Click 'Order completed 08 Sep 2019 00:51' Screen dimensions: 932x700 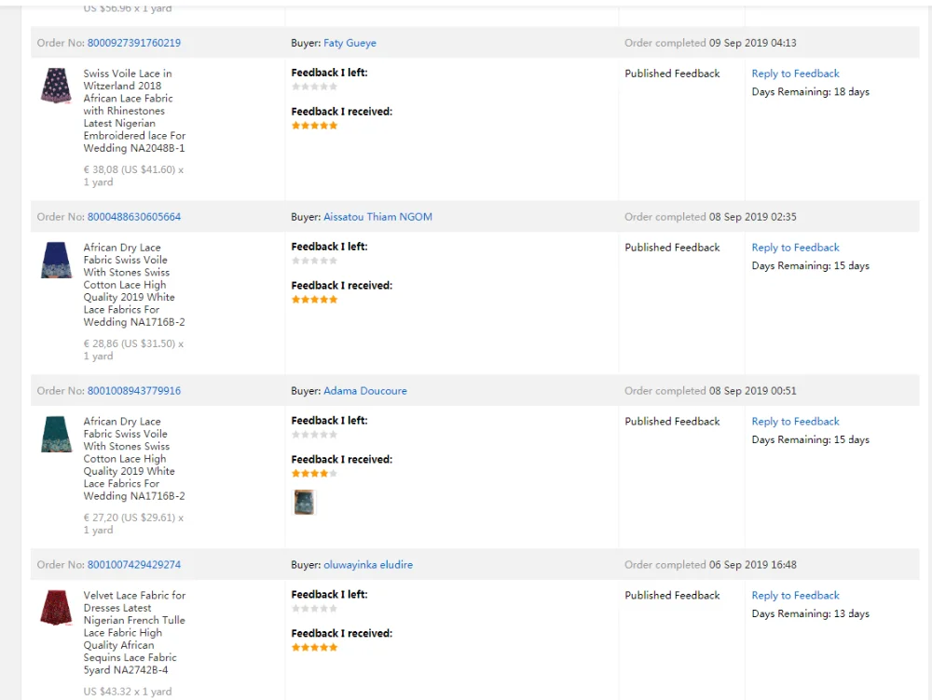tap(710, 391)
